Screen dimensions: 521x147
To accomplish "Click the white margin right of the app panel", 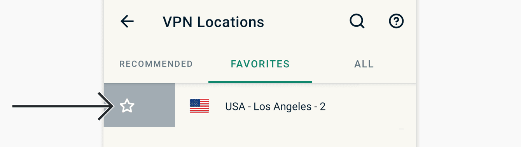I will pos(469,73).
